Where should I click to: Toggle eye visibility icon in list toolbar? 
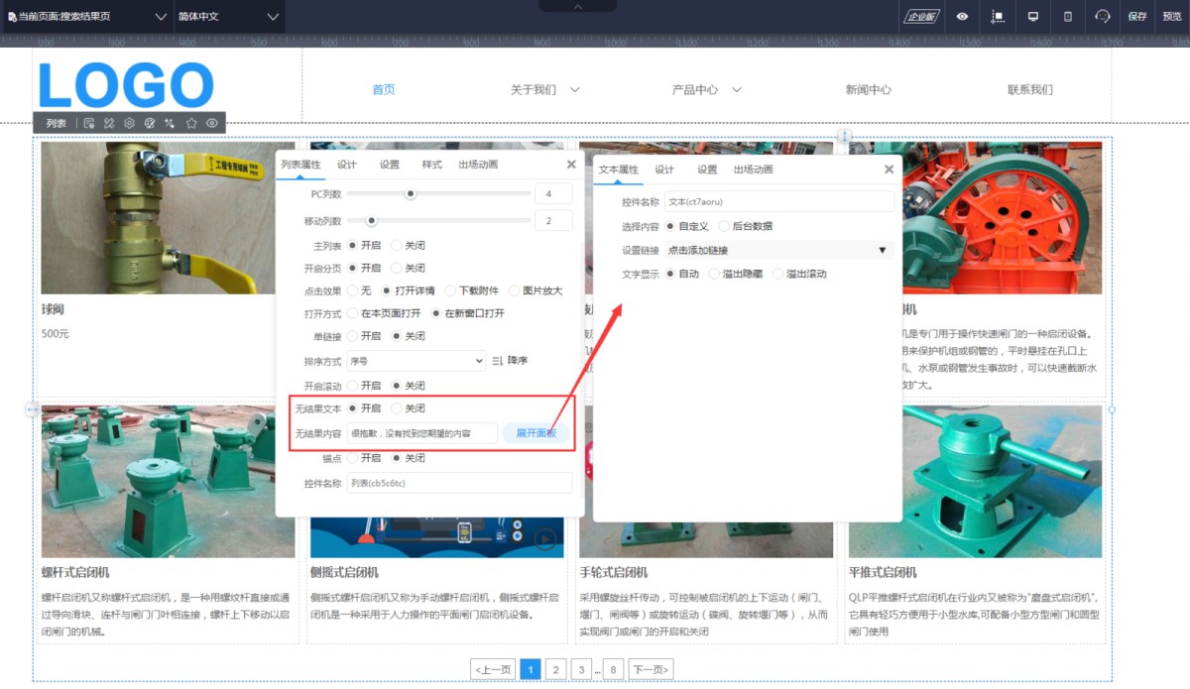point(211,123)
